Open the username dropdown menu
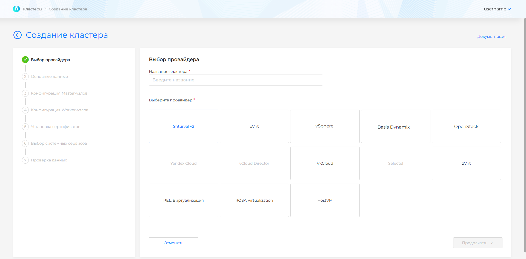This screenshot has height=259, width=526. [x=497, y=9]
